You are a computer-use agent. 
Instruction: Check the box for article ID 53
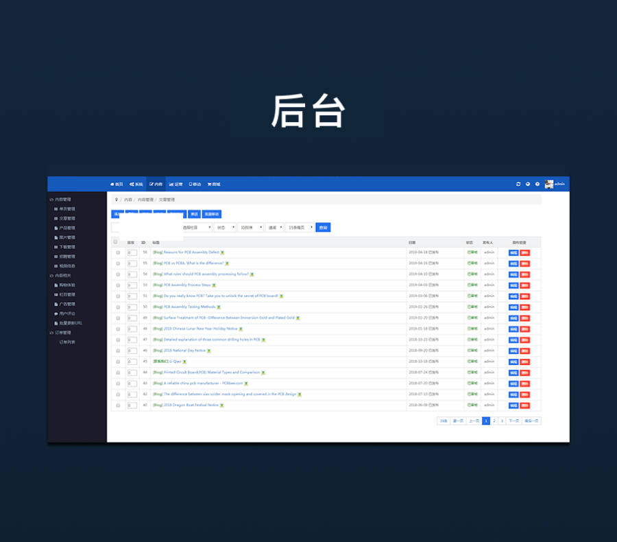(x=118, y=285)
